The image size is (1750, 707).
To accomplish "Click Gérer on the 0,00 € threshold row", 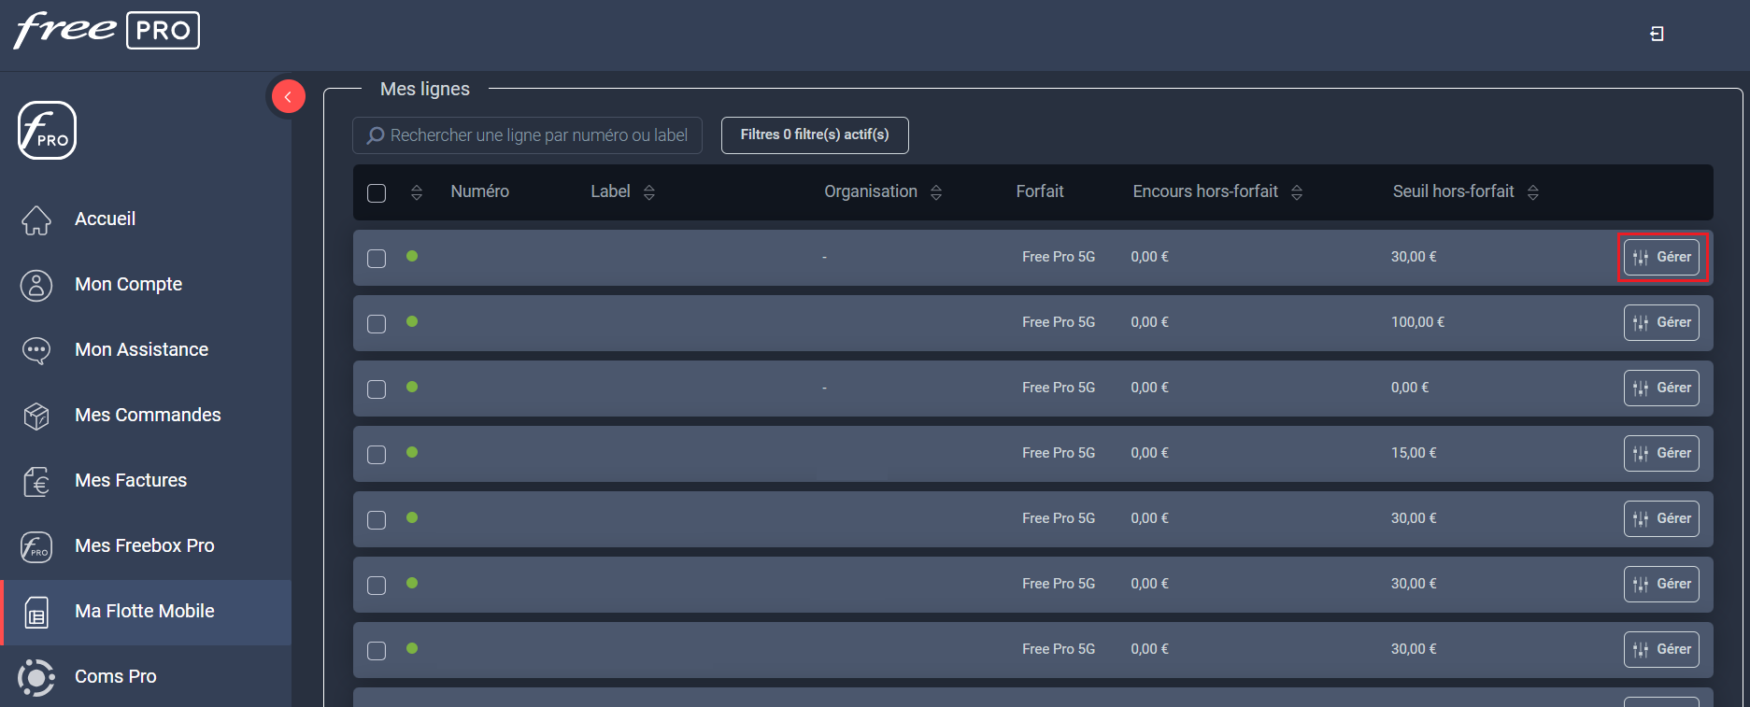I will pyautogui.click(x=1661, y=388).
